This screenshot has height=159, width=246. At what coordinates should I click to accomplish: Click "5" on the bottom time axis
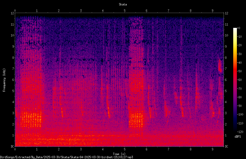click(x=125, y=149)
